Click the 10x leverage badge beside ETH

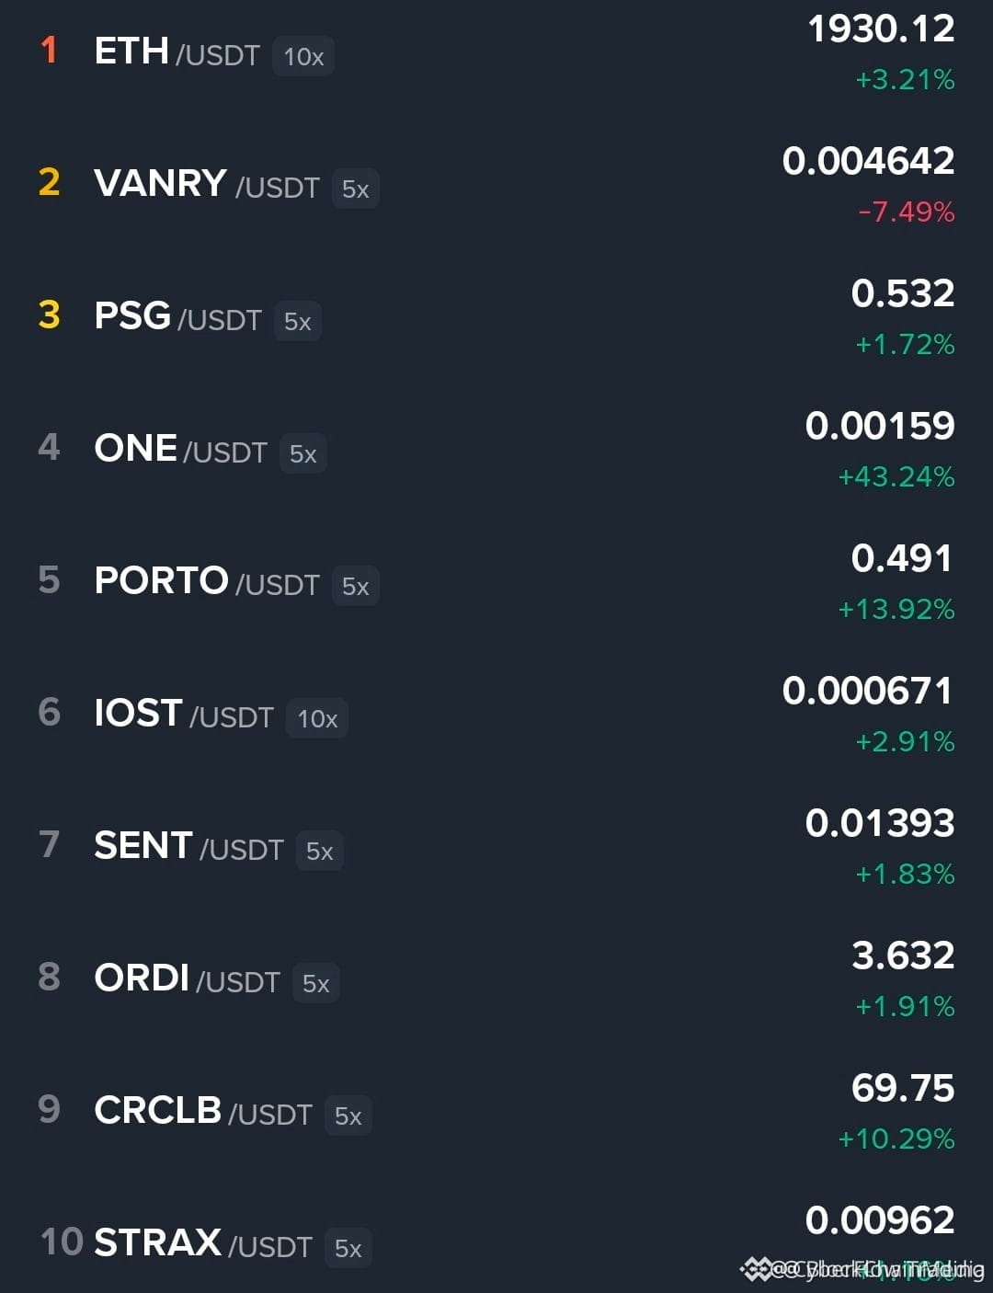pyautogui.click(x=303, y=57)
